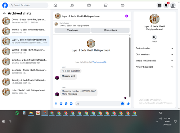Click the Task View taskbar icon
This screenshot has width=180, height=133.
[x=10, y=121]
